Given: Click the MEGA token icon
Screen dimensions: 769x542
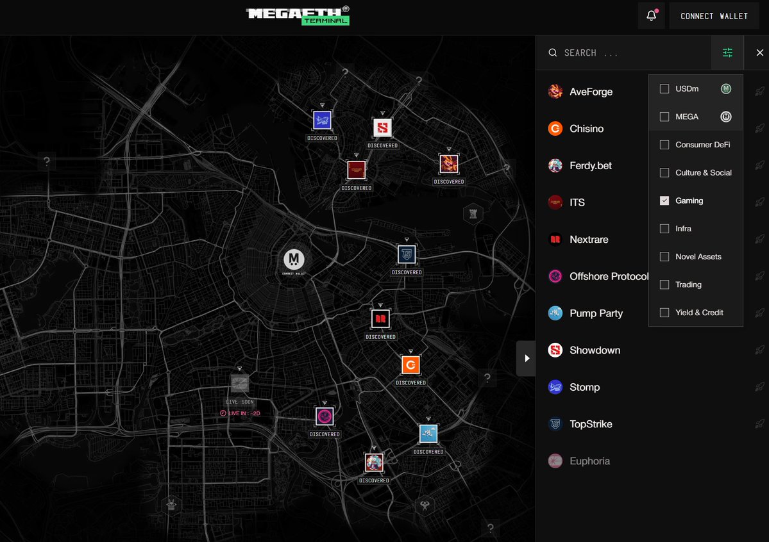Looking at the screenshot, I should tap(726, 117).
